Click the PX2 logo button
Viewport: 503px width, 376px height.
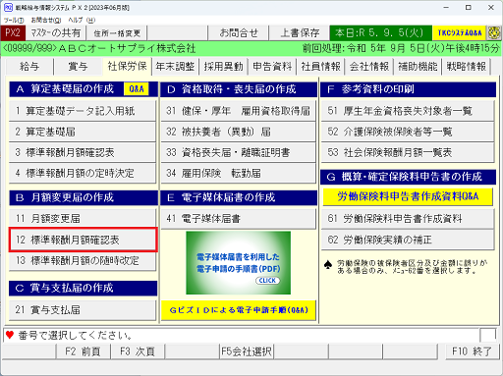[13, 32]
